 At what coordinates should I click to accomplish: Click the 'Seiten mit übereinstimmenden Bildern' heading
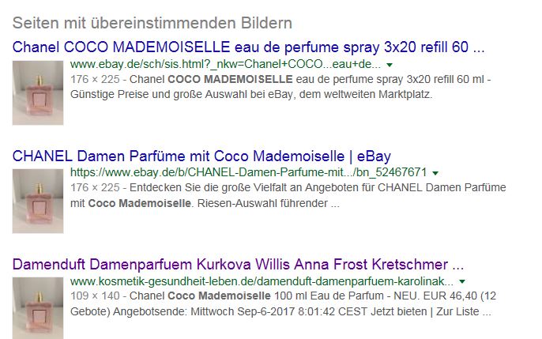click(x=152, y=23)
